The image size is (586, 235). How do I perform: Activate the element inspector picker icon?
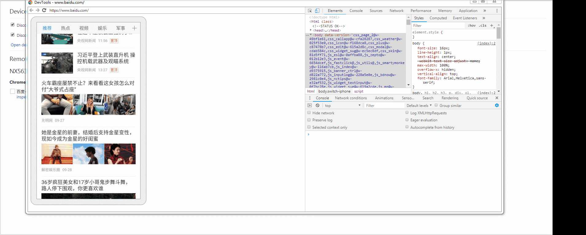point(310,11)
